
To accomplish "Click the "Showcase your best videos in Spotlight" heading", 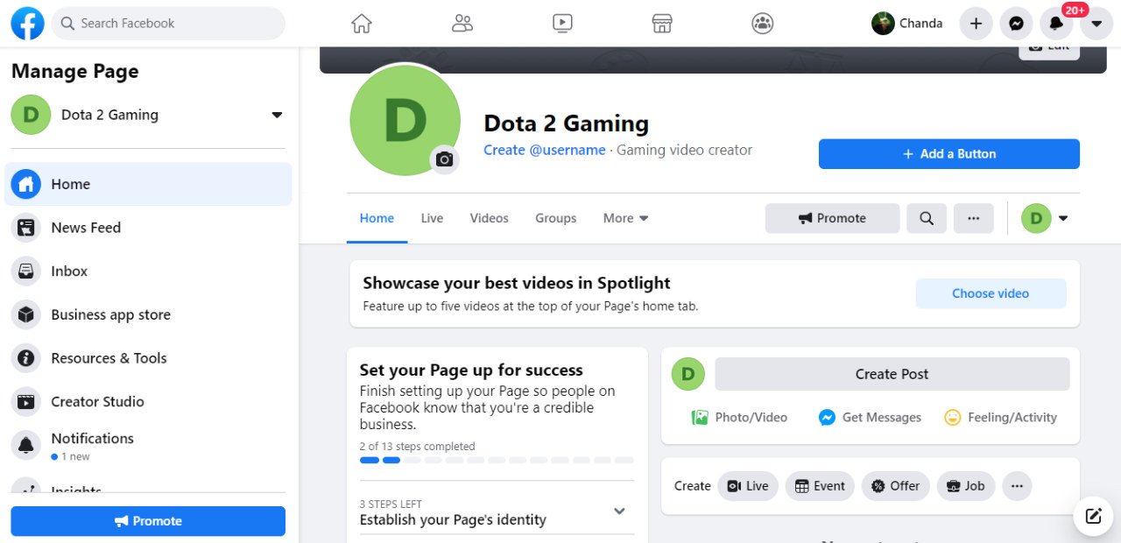I will 517,283.
